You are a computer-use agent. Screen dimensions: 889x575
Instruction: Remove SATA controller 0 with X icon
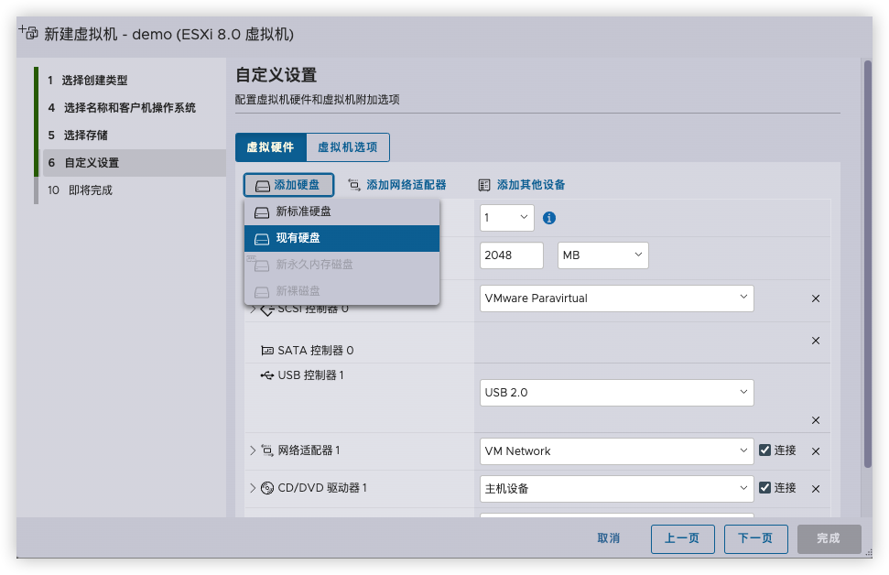[816, 341]
